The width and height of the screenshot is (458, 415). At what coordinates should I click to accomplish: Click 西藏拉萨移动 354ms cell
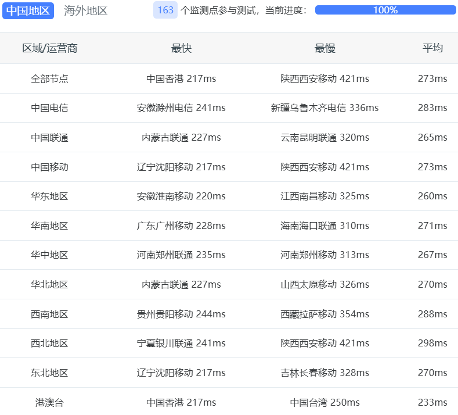pyautogui.click(x=325, y=314)
